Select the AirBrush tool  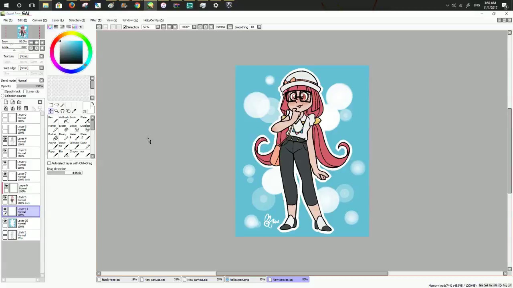(64, 119)
